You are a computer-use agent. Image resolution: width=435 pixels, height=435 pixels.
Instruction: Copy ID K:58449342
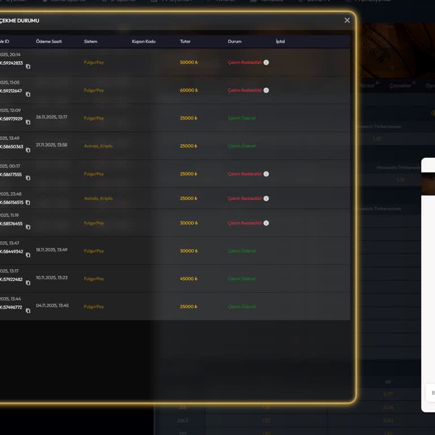pyautogui.click(x=28, y=255)
